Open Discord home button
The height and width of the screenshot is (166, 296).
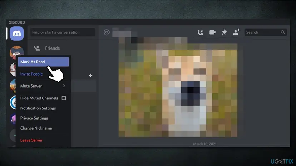pos(16,33)
